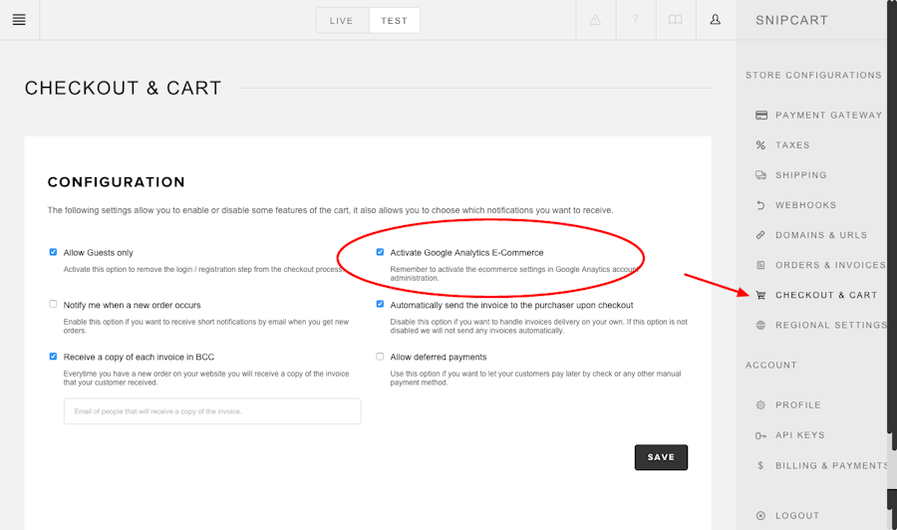Open the hamburger menu icon

coord(19,20)
